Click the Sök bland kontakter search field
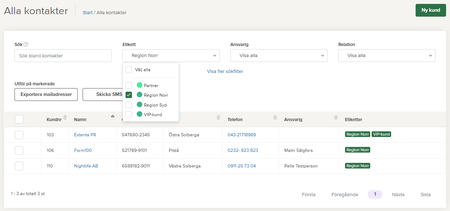 (x=63, y=56)
